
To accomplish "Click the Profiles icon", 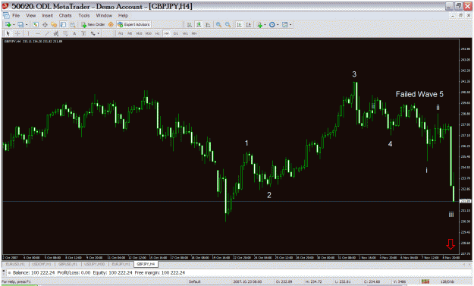I will [20, 24].
